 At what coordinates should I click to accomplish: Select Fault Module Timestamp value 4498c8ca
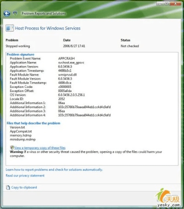click(x=65, y=83)
